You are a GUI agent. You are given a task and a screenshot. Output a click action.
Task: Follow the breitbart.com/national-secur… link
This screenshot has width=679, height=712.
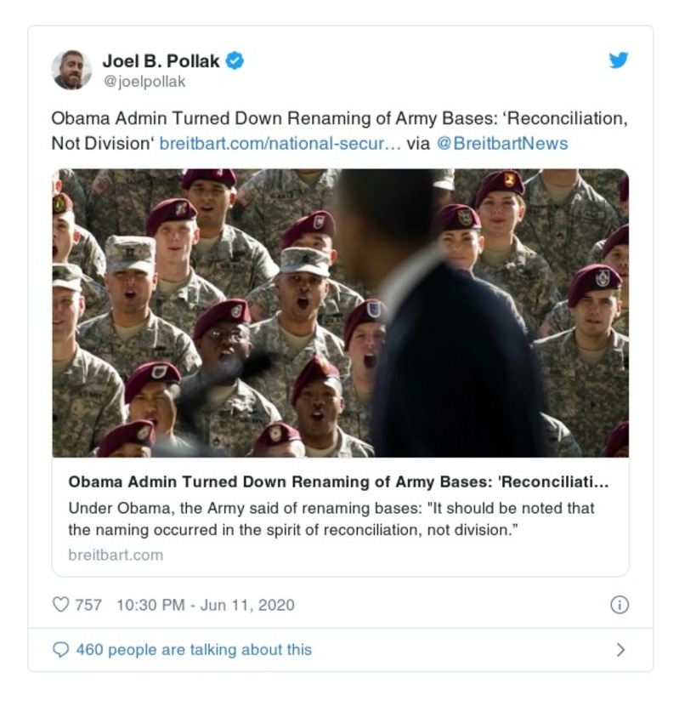280,143
